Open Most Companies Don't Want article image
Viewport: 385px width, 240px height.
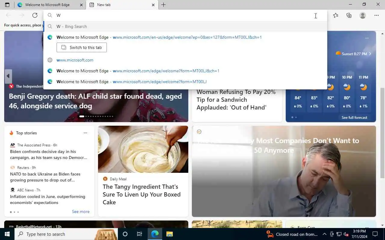coord(284,171)
